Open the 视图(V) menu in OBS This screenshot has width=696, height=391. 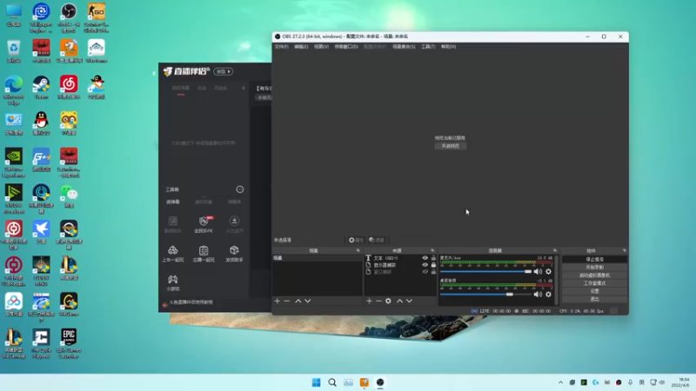click(321, 47)
